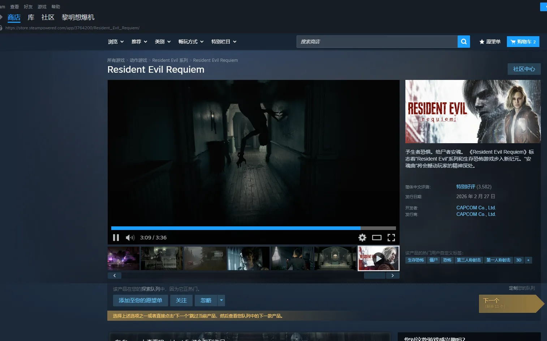Enter fullscreen video mode
Image resolution: width=547 pixels, height=341 pixels.
click(x=391, y=238)
